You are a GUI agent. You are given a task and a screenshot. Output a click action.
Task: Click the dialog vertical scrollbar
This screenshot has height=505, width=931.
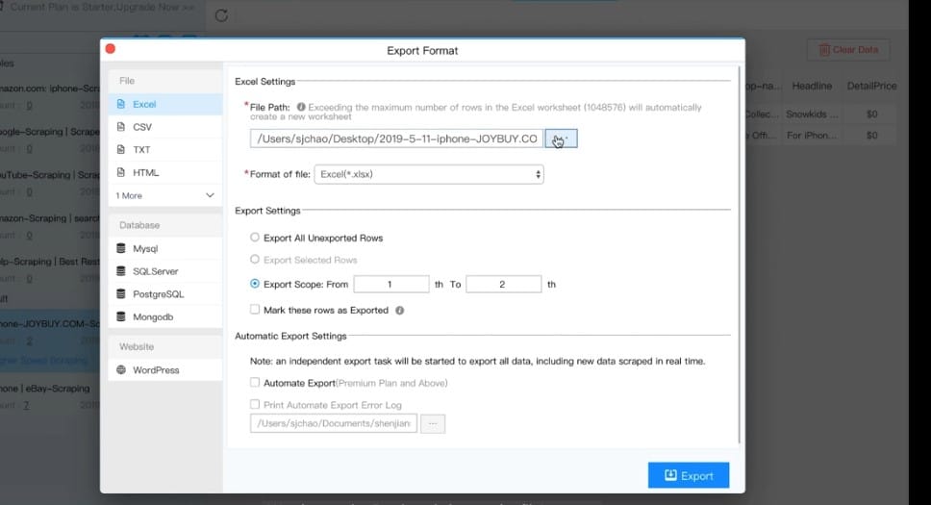click(739, 256)
